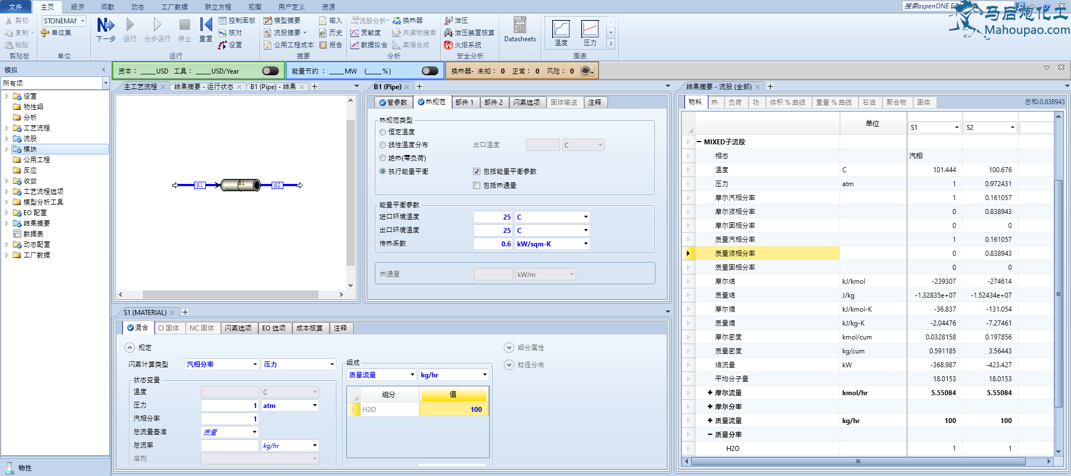
Task: Open the S1 stream selector dropdown
Action: 957,128
